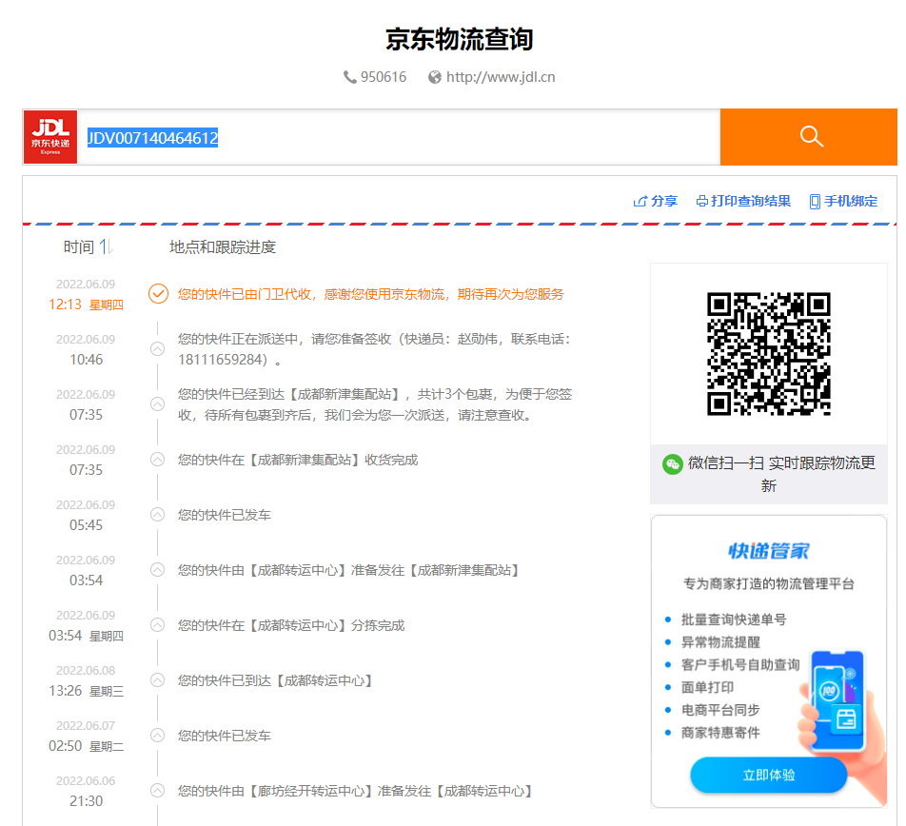Click the 异常物流提醒 feature item
This screenshot has width=906, height=826.
coord(720,642)
